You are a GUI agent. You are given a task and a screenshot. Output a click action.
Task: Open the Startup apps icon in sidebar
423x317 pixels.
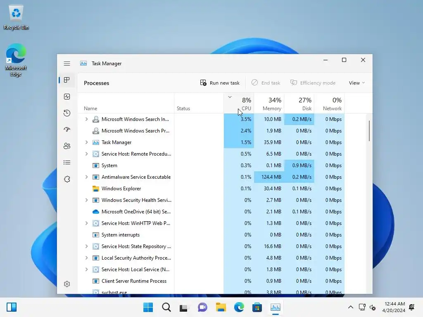(x=67, y=129)
